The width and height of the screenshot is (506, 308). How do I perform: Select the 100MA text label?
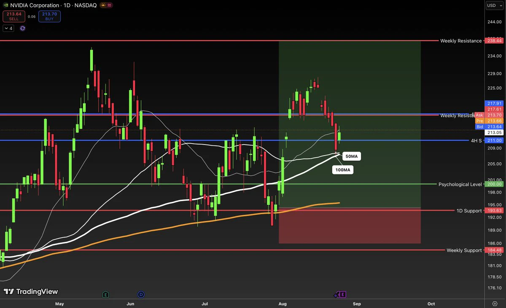tap(343, 170)
